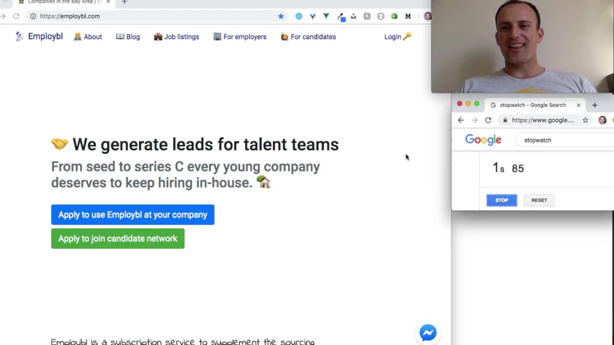
Task: Open the Blog page
Action: coord(128,37)
